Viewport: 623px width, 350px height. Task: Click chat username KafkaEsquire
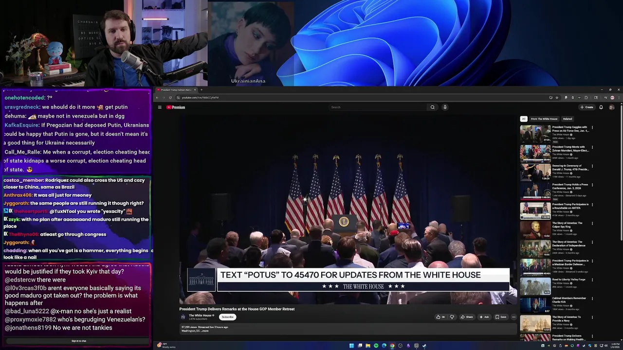pyautogui.click(x=21, y=125)
